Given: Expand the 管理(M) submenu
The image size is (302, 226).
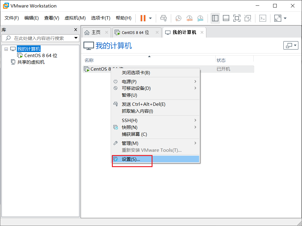Looking at the screenshot, I should 156,143.
